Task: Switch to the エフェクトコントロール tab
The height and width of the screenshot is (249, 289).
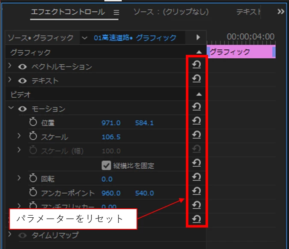Action: coord(68,12)
